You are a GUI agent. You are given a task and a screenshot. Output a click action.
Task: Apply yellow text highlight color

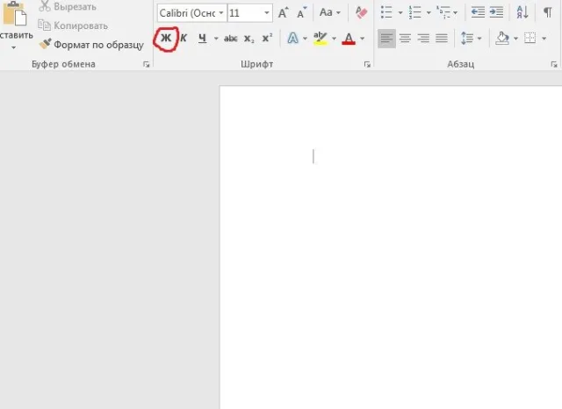(x=320, y=39)
